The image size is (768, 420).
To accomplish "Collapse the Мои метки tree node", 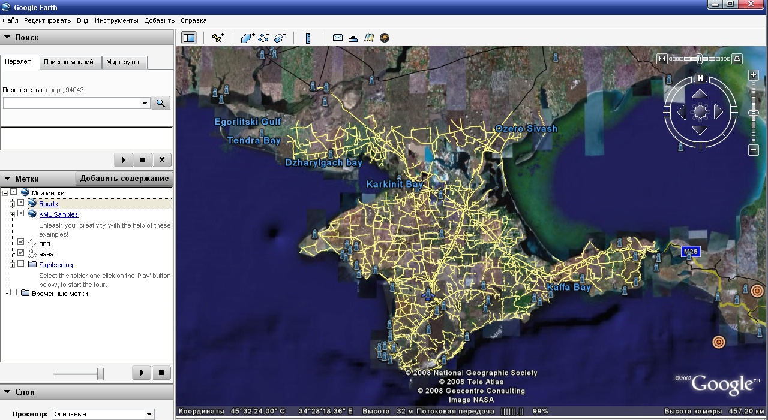I will (x=5, y=192).
